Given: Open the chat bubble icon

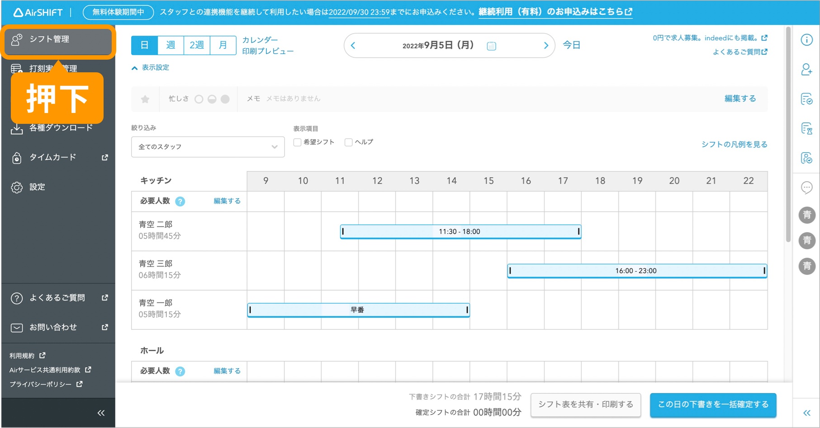Looking at the screenshot, I should point(806,187).
